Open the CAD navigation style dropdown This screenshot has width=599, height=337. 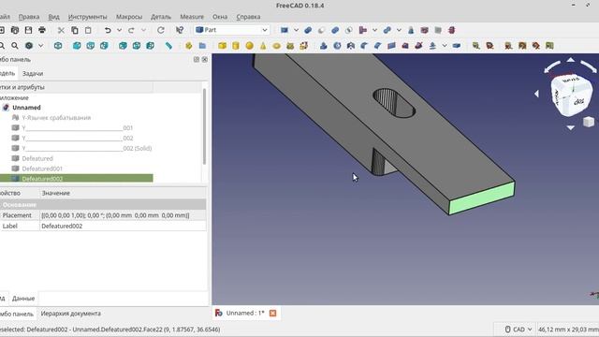[x=519, y=329]
